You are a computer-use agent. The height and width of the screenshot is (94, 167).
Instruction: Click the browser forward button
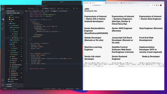click(86, 5)
